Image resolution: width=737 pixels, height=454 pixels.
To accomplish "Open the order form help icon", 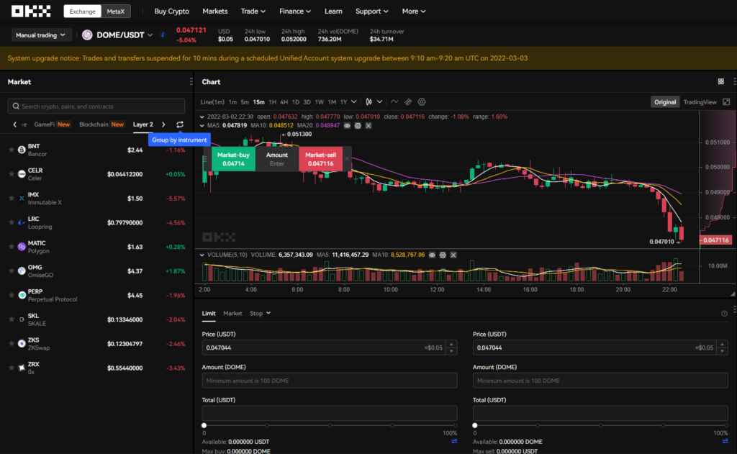I will click(724, 314).
